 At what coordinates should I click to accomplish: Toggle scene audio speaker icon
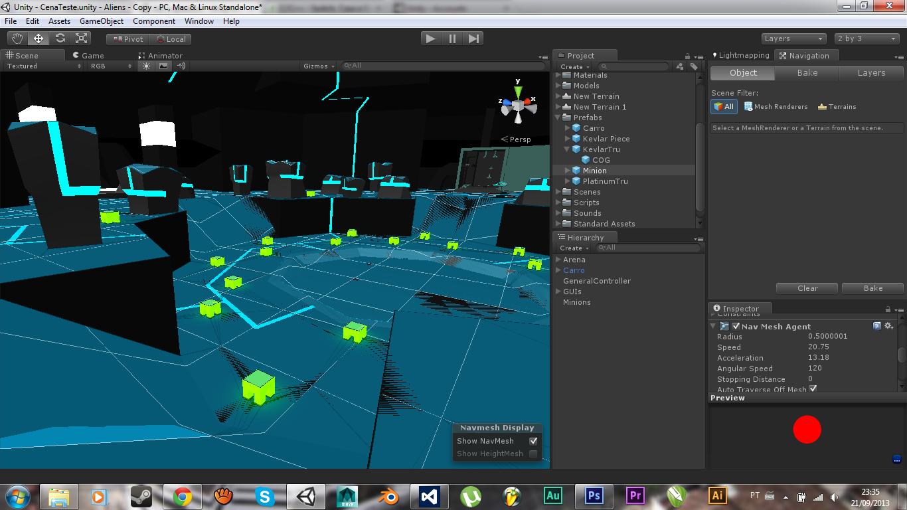(181, 66)
